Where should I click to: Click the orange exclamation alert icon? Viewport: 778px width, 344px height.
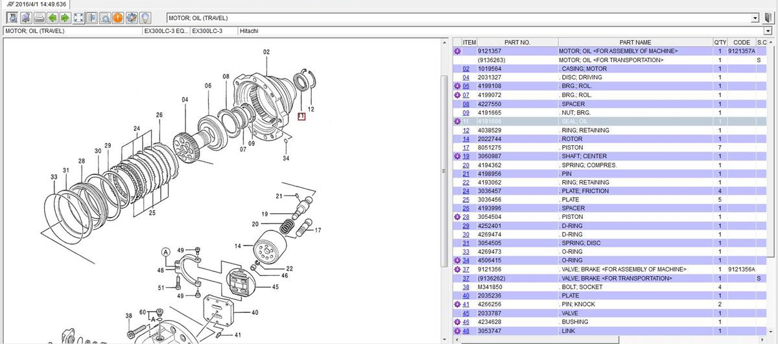pyautogui.click(x=118, y=18)
